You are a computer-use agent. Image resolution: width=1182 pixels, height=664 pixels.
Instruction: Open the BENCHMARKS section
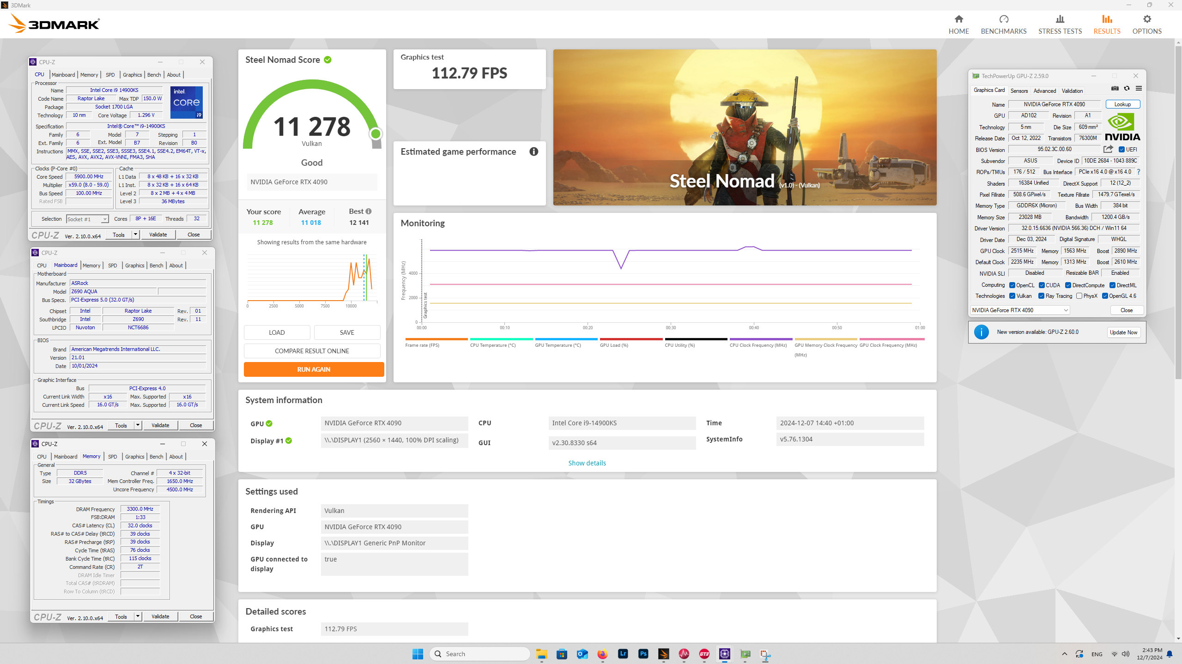1003,24
